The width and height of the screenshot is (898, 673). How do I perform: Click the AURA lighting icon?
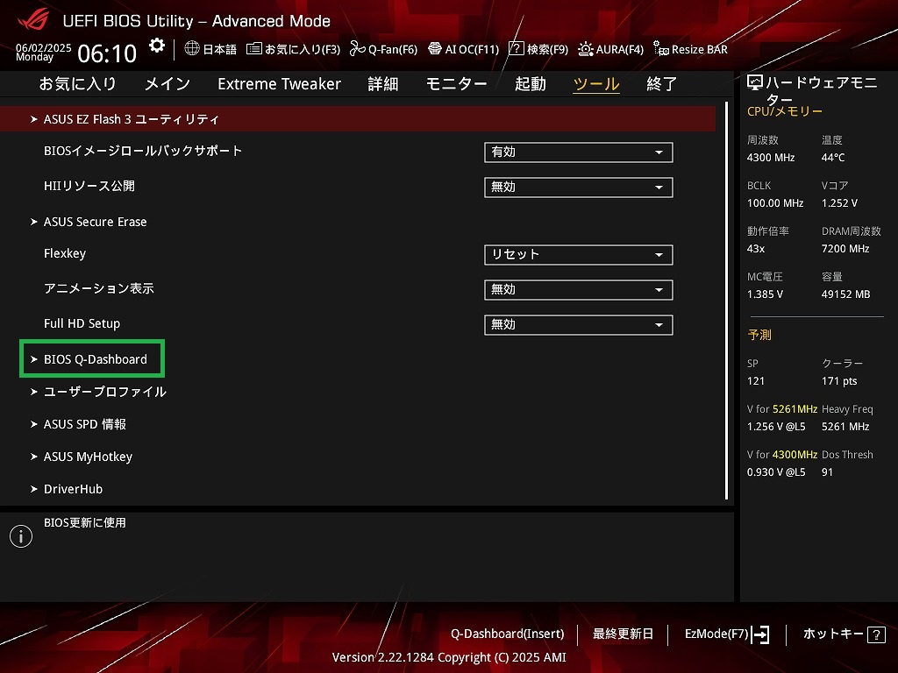pyautogui.click(x=585, y=49)
